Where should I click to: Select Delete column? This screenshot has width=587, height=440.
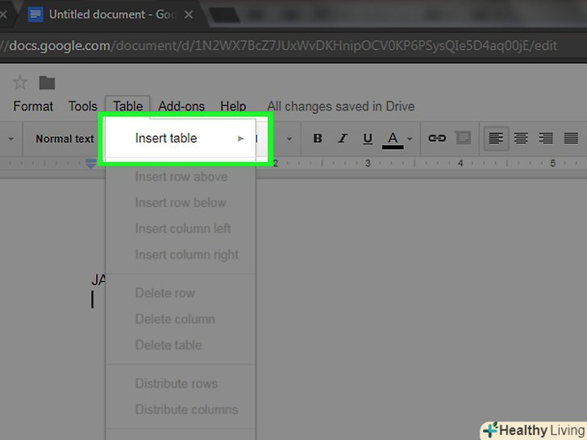tap(181, 319)
